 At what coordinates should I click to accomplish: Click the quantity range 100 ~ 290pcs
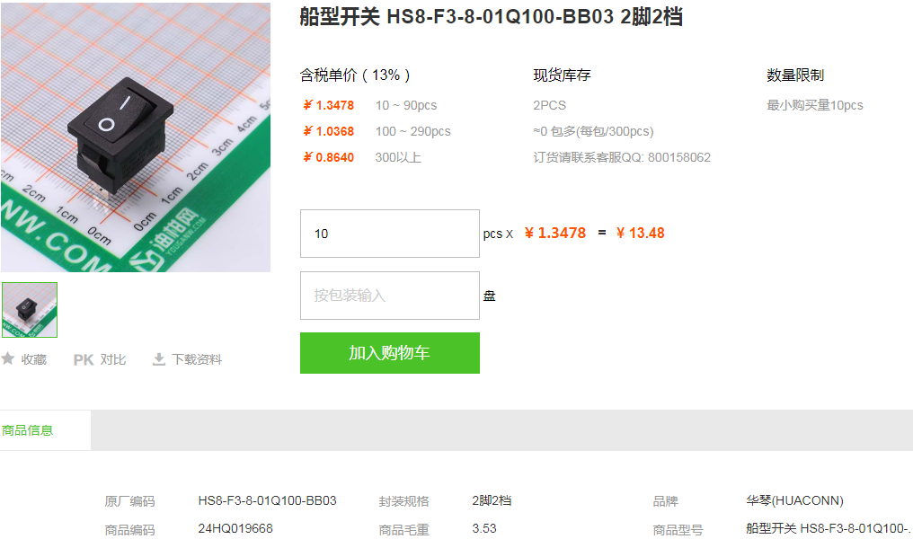[412, 131]
